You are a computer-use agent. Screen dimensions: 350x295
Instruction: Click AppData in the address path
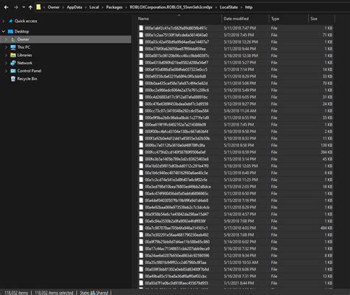pyautogui.click(x=75, y=7)
